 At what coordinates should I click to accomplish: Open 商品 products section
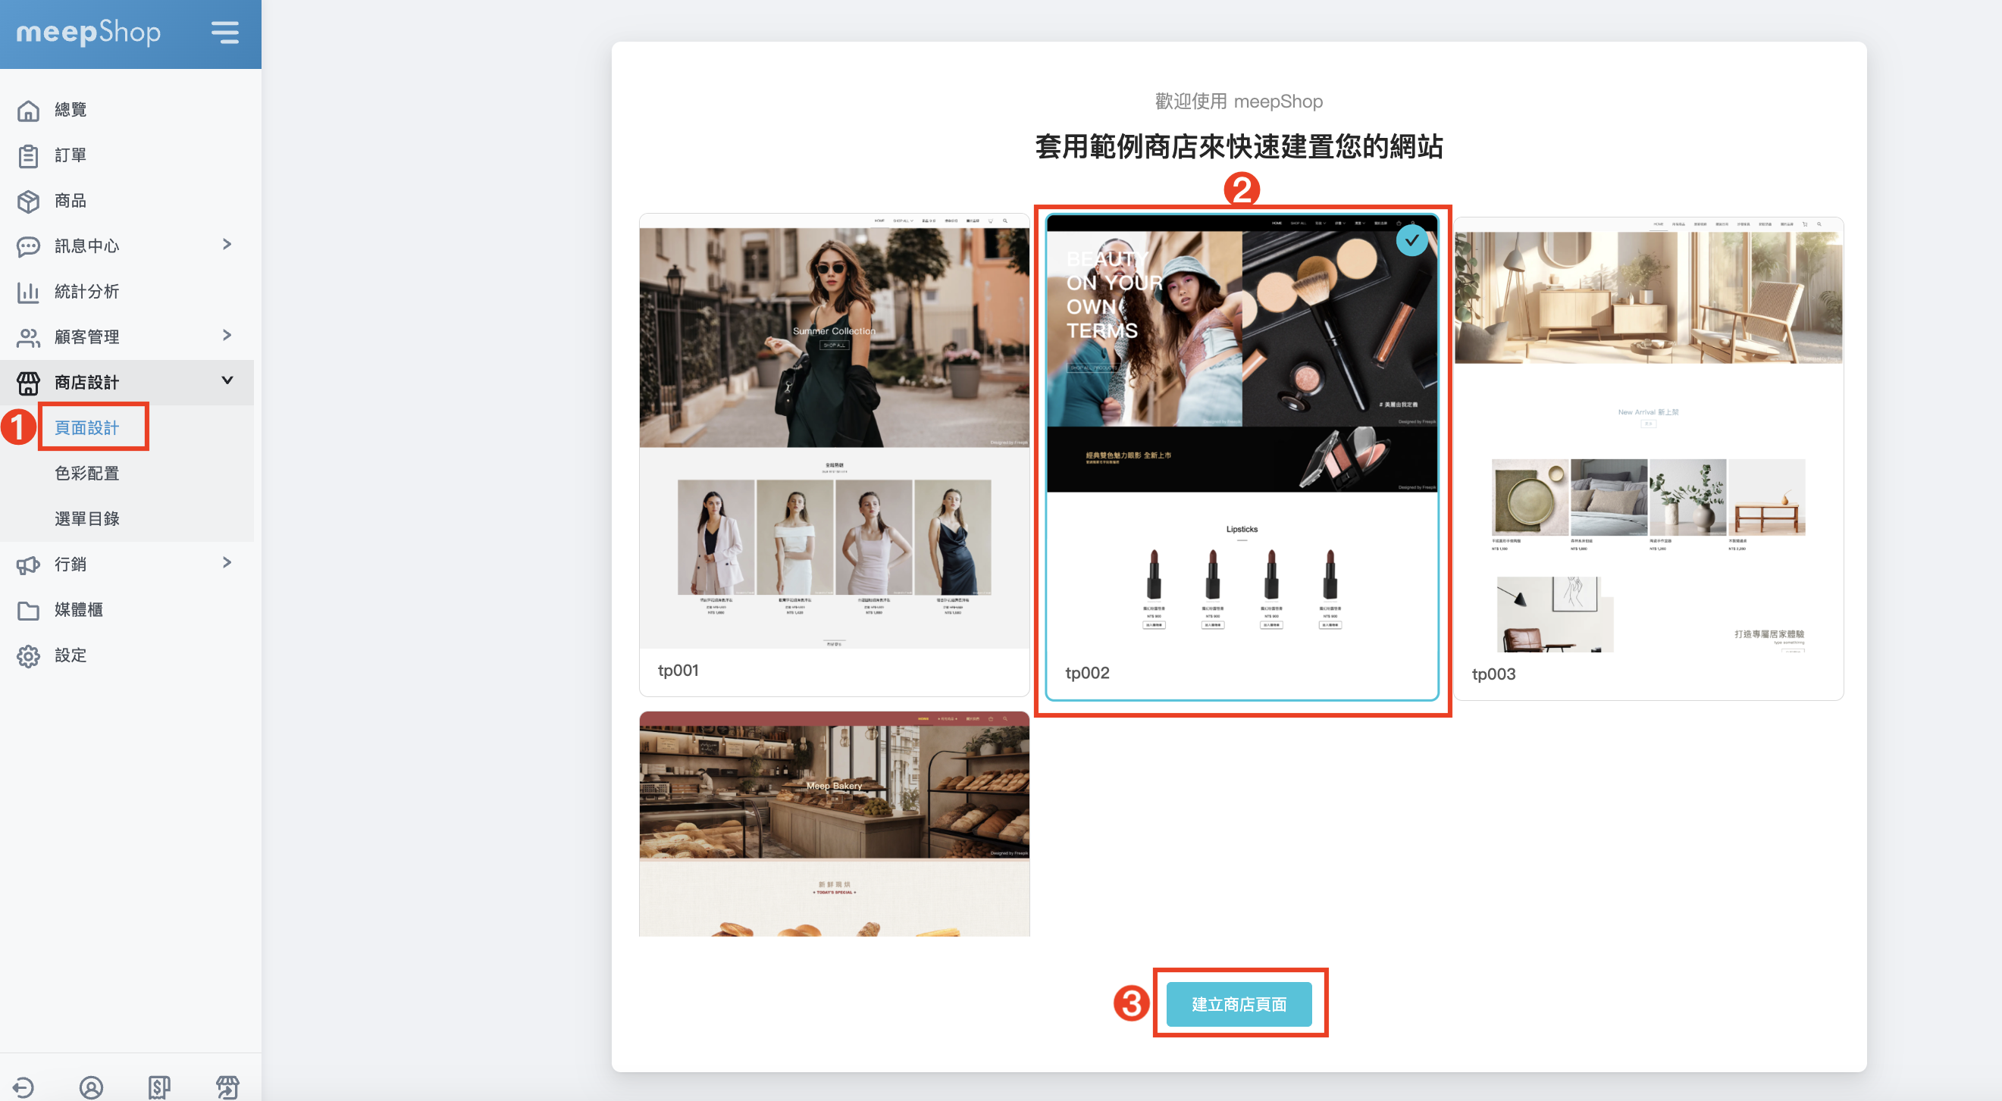pos(70,201)
